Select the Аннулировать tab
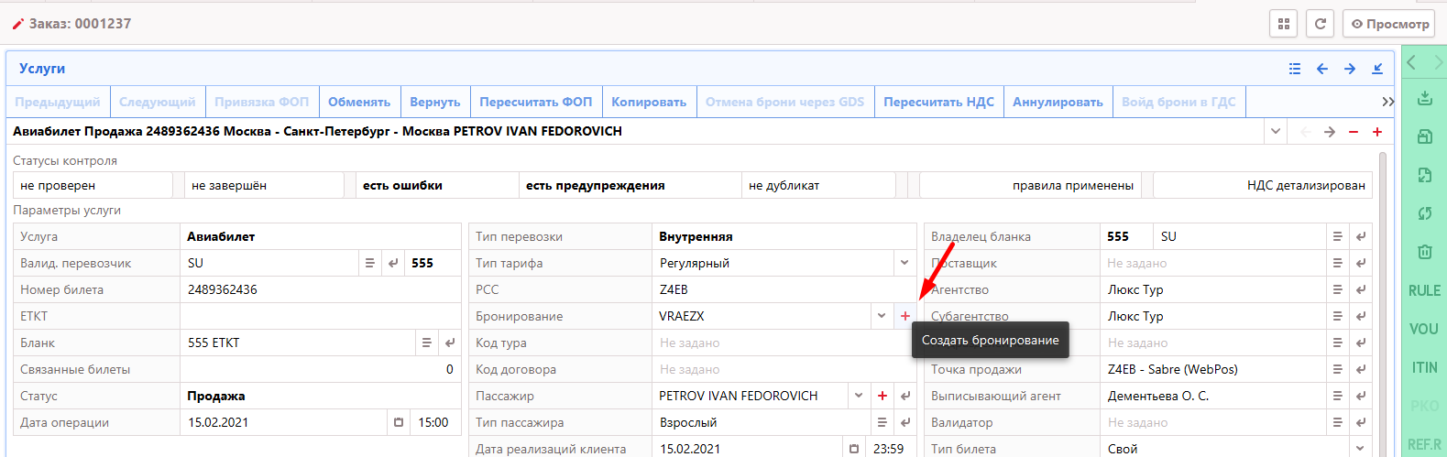1447x457 pixels. point(1057,102)
